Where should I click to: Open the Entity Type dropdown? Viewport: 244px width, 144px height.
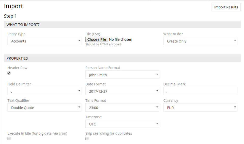[x=44, y=41]
